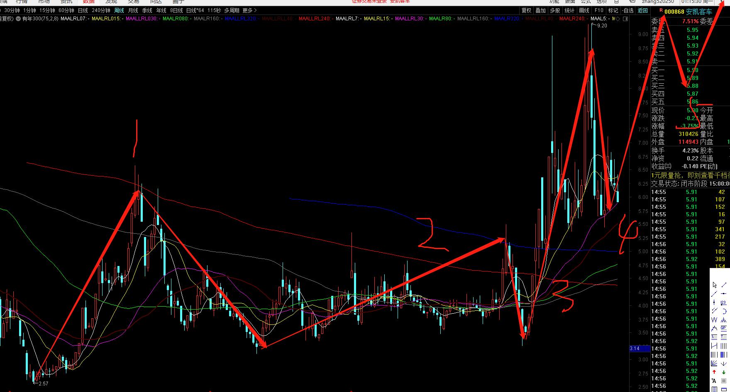
Task: Toggle -自选 to remove stock from watchlist
Action: click(628, 10)
